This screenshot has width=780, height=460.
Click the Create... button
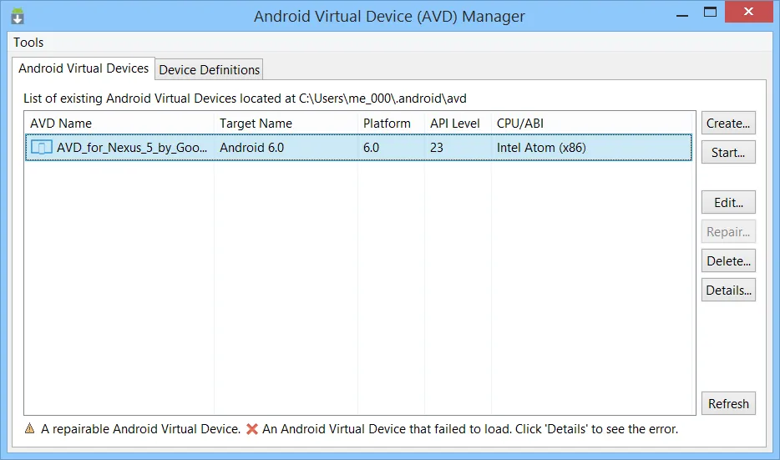tap(728, 123)
